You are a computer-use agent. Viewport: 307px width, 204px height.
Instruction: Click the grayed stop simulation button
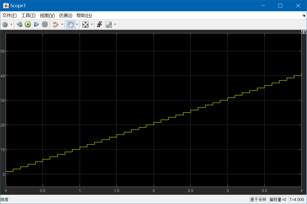click(x=45, y=25)
